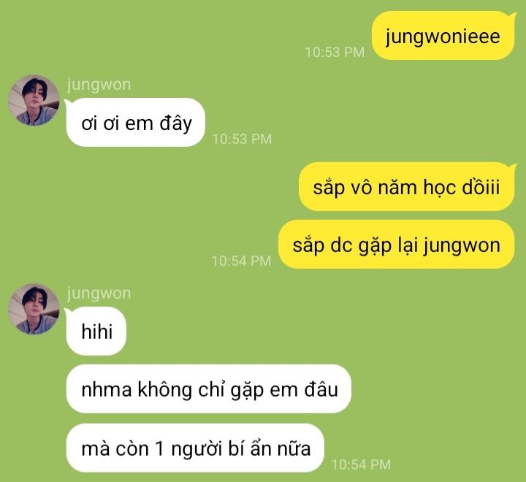Open jungwon's top profile picture

pos(34,100)
